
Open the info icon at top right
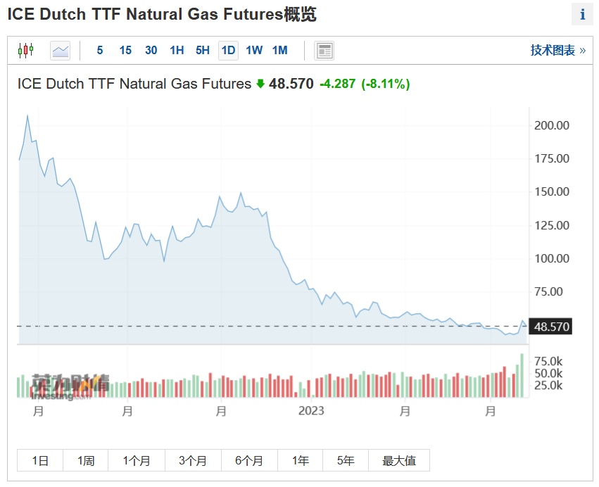click(x=582, y=15)
